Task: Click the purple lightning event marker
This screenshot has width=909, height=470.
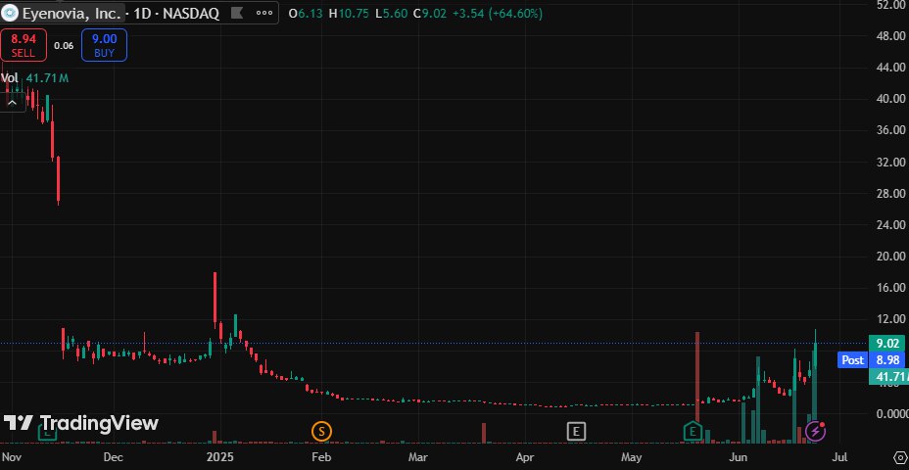Action: (x=815, y=431)
